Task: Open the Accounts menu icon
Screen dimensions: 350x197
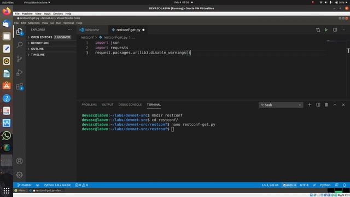Action: (x=20, y=161)
